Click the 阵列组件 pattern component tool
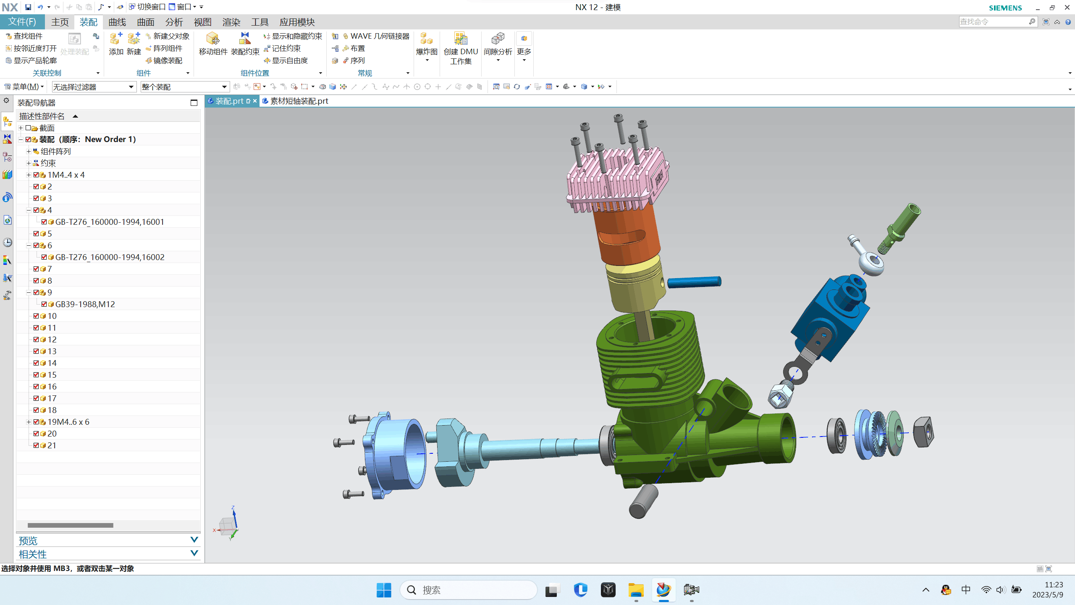1075x605 pixels. (164, 48)
